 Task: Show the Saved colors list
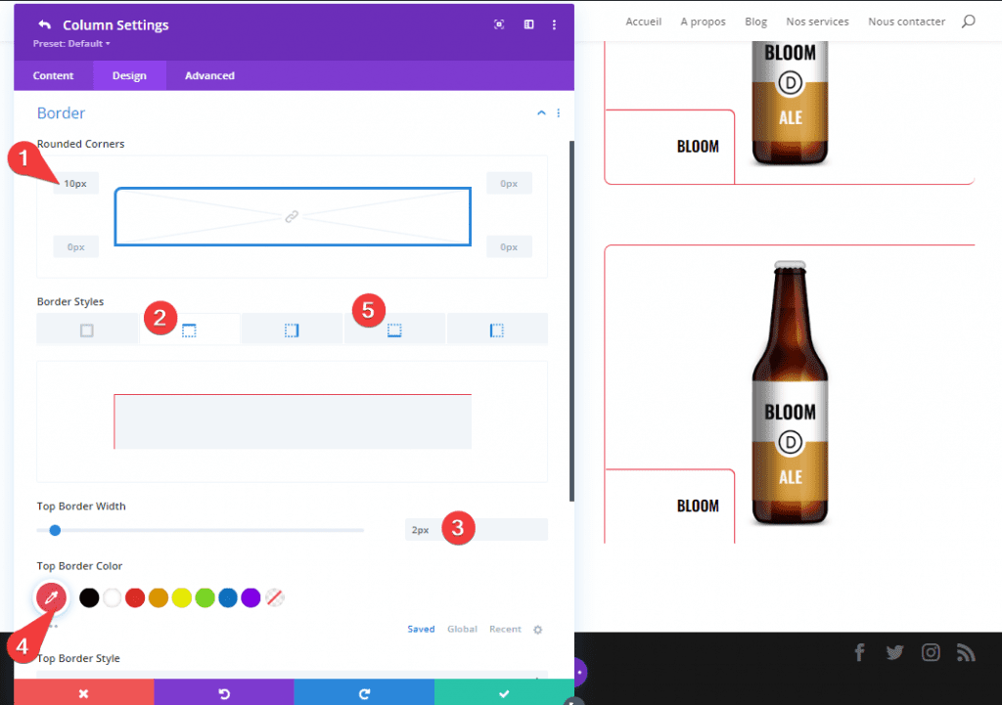[x=421, y=629]
